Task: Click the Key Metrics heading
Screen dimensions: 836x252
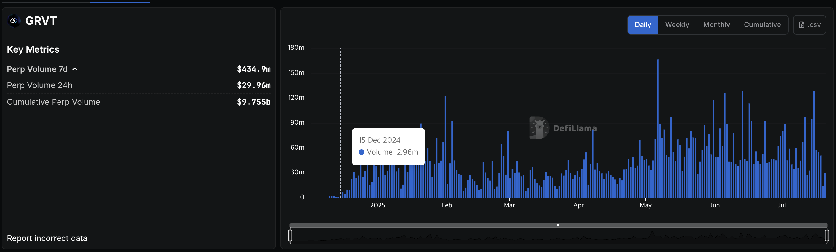Action: (x=33, y=49)
